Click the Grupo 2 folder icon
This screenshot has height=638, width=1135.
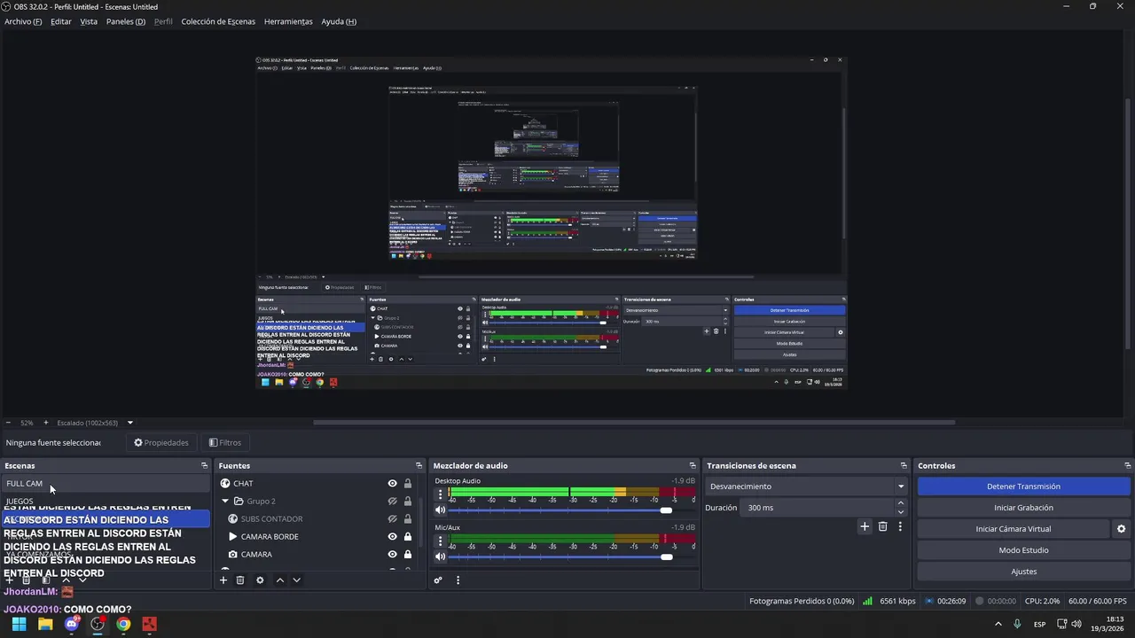pyautogui.click(x=239, y=502)
